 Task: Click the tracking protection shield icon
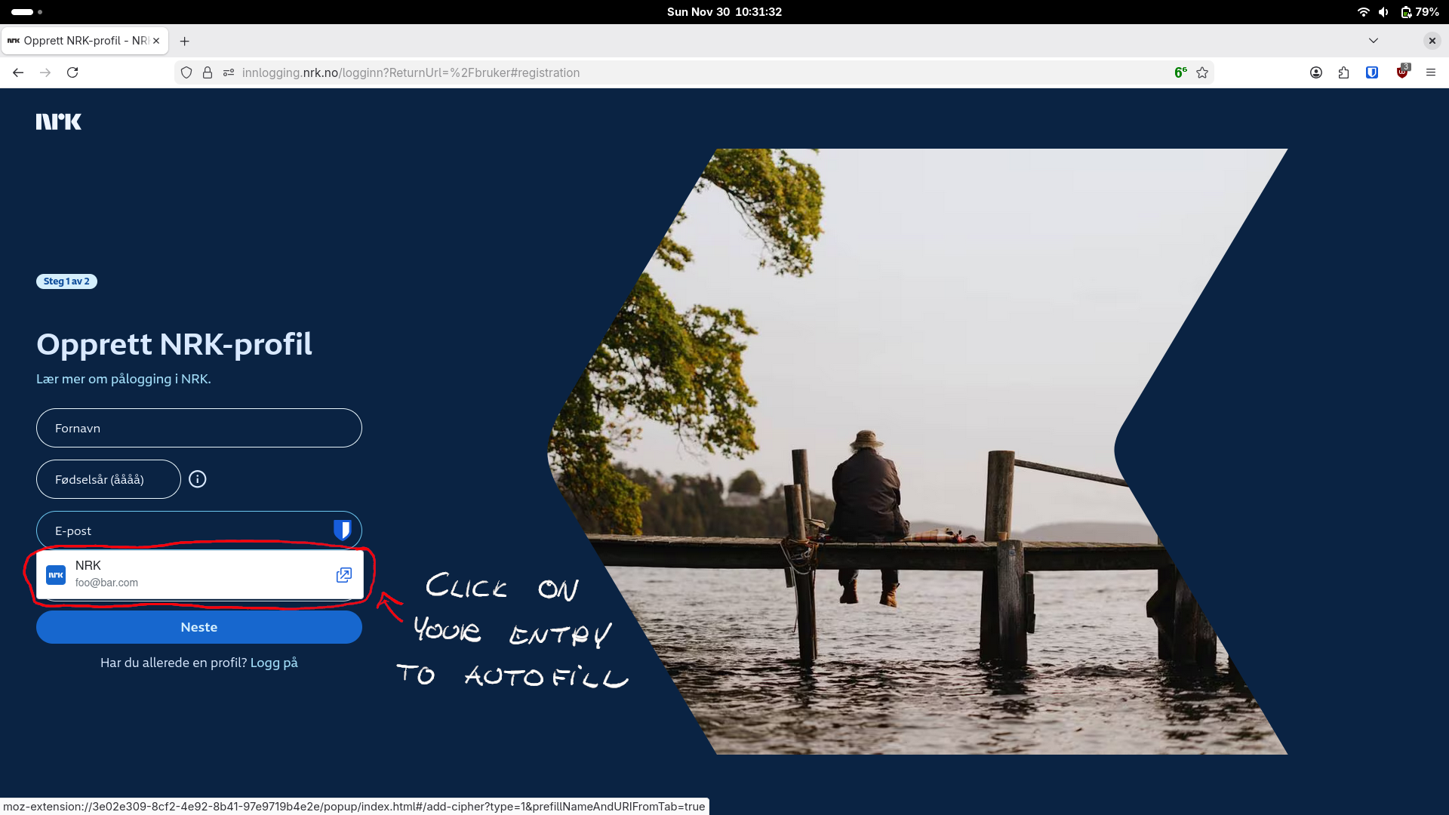[x=186, y=72]
